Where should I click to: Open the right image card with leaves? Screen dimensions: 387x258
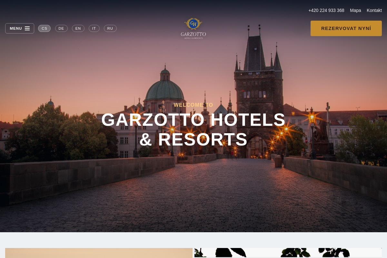tap(288, 253)
